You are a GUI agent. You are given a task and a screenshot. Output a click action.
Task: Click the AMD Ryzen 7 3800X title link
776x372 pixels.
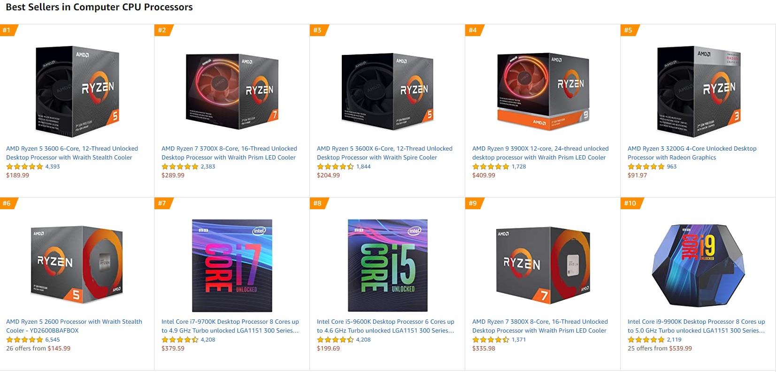[540, 326]
